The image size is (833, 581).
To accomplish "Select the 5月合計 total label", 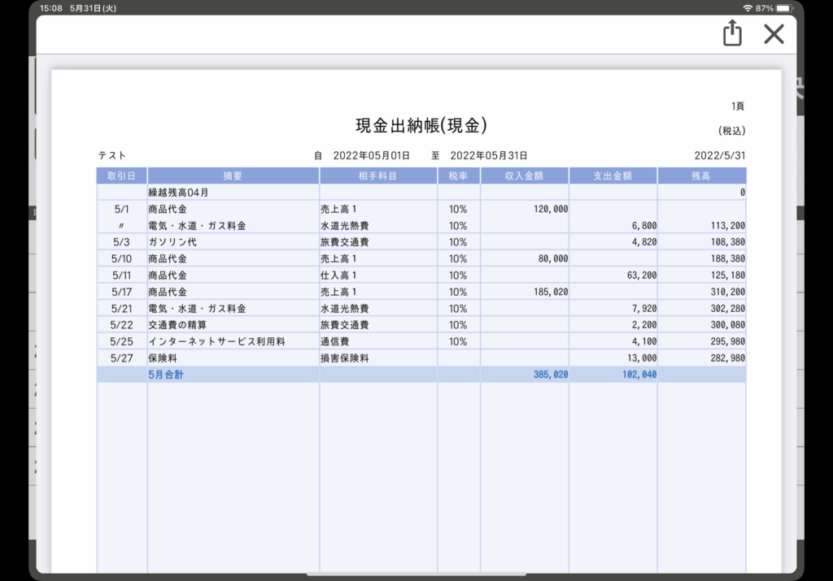I will click(x=166, y=375).
